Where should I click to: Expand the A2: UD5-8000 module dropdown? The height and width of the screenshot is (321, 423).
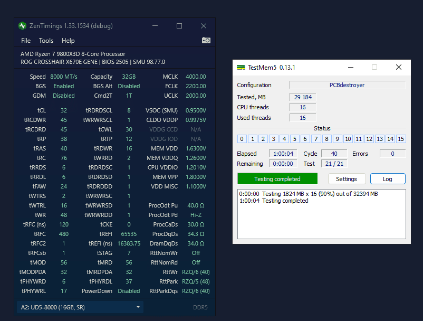[x=80, y=307]
